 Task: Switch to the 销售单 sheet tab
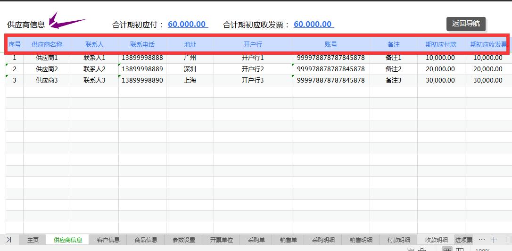tap(288, 240)
